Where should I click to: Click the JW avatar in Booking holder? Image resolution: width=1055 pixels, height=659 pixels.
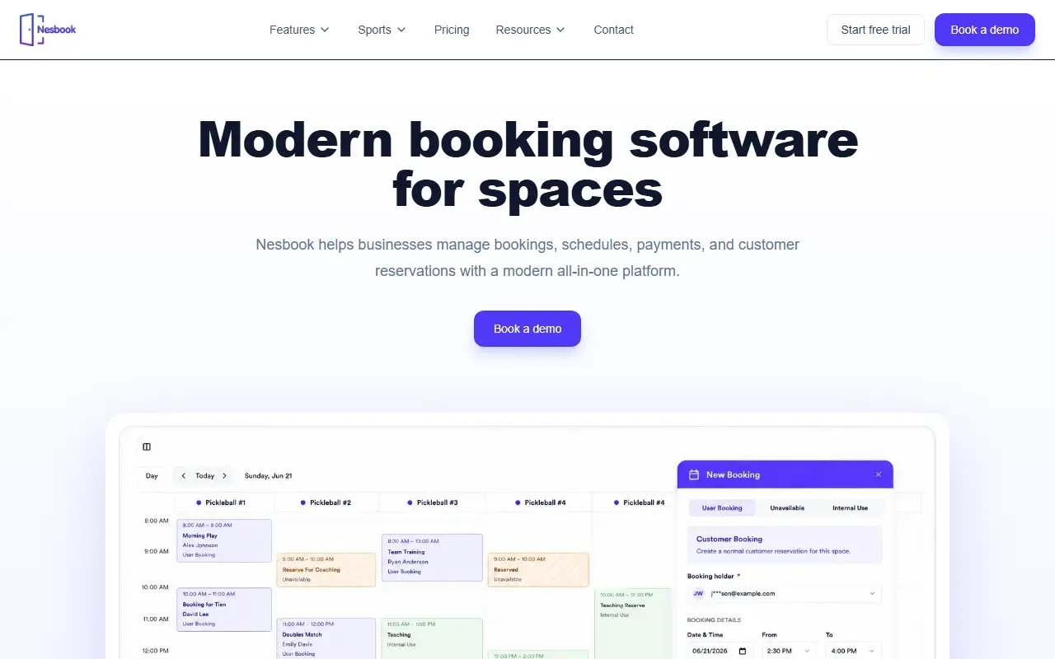698,593
